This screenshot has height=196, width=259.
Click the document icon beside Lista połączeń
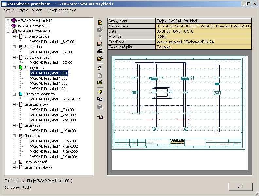click(20, 162)
